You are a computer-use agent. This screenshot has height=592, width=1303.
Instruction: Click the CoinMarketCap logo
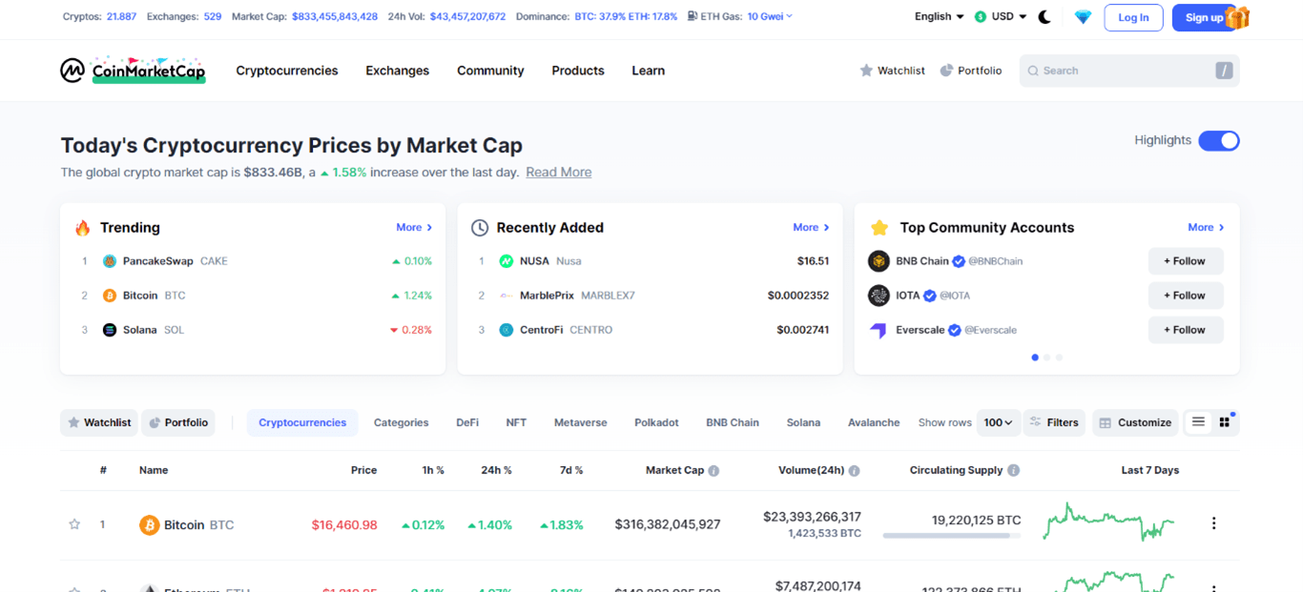coord(133,71)
